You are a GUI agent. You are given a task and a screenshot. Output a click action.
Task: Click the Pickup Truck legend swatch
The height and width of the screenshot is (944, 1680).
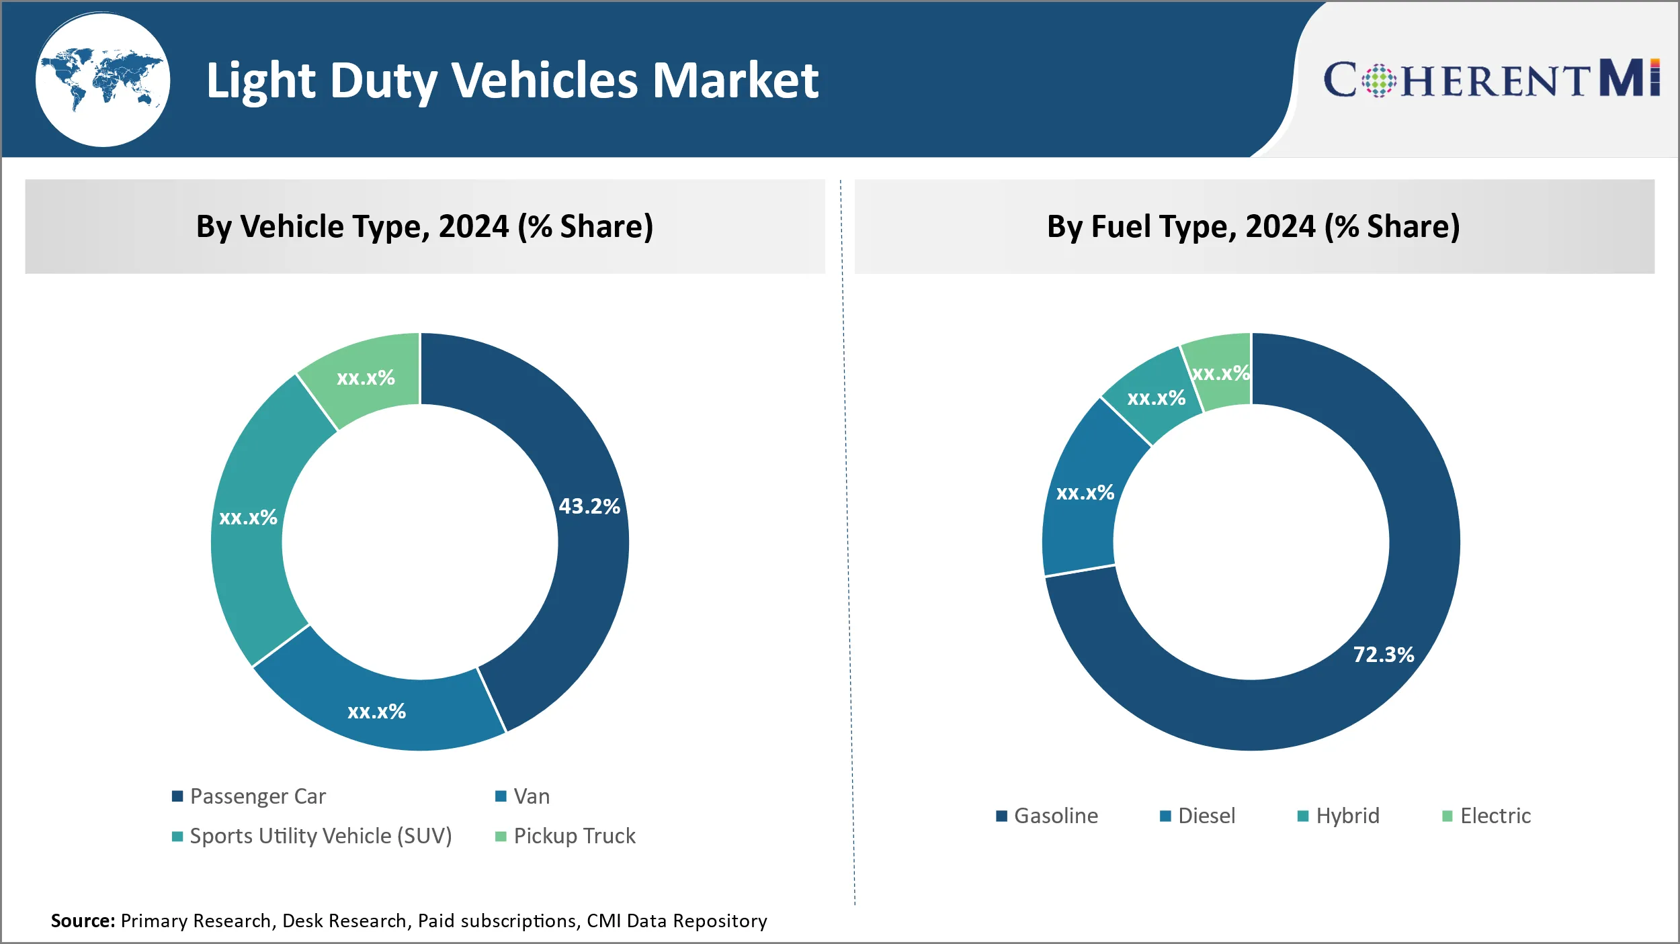tap(501, 836)
